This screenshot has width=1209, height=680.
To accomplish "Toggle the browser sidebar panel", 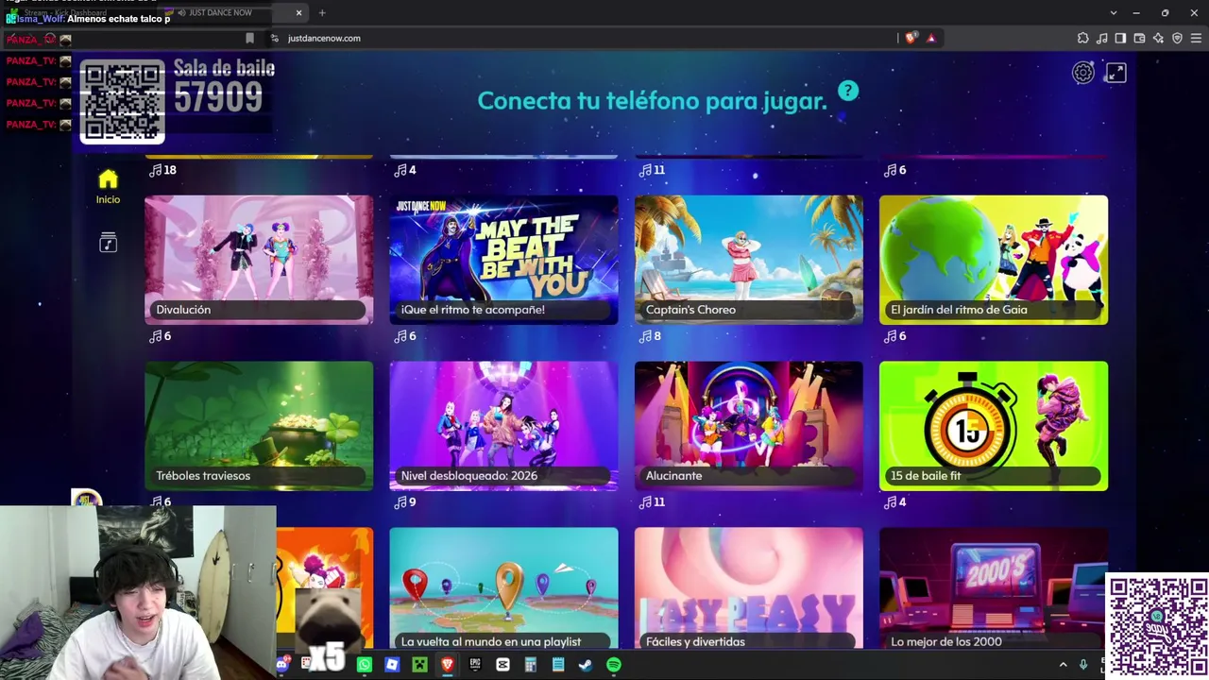I will [1120, 38].
